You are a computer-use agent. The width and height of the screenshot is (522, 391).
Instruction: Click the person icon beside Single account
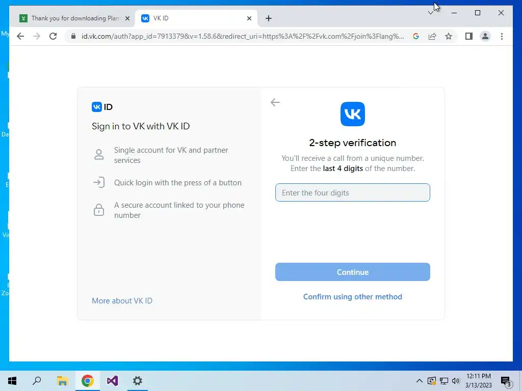tap(99, 155)
